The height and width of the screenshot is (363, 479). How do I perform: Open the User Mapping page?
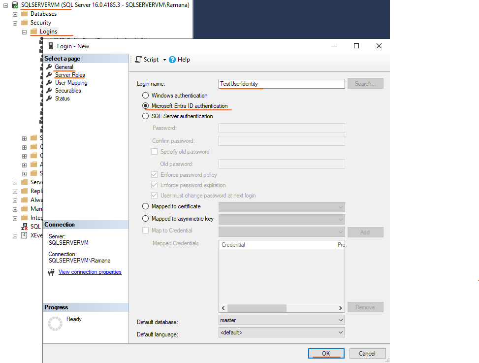pos(71,83)
